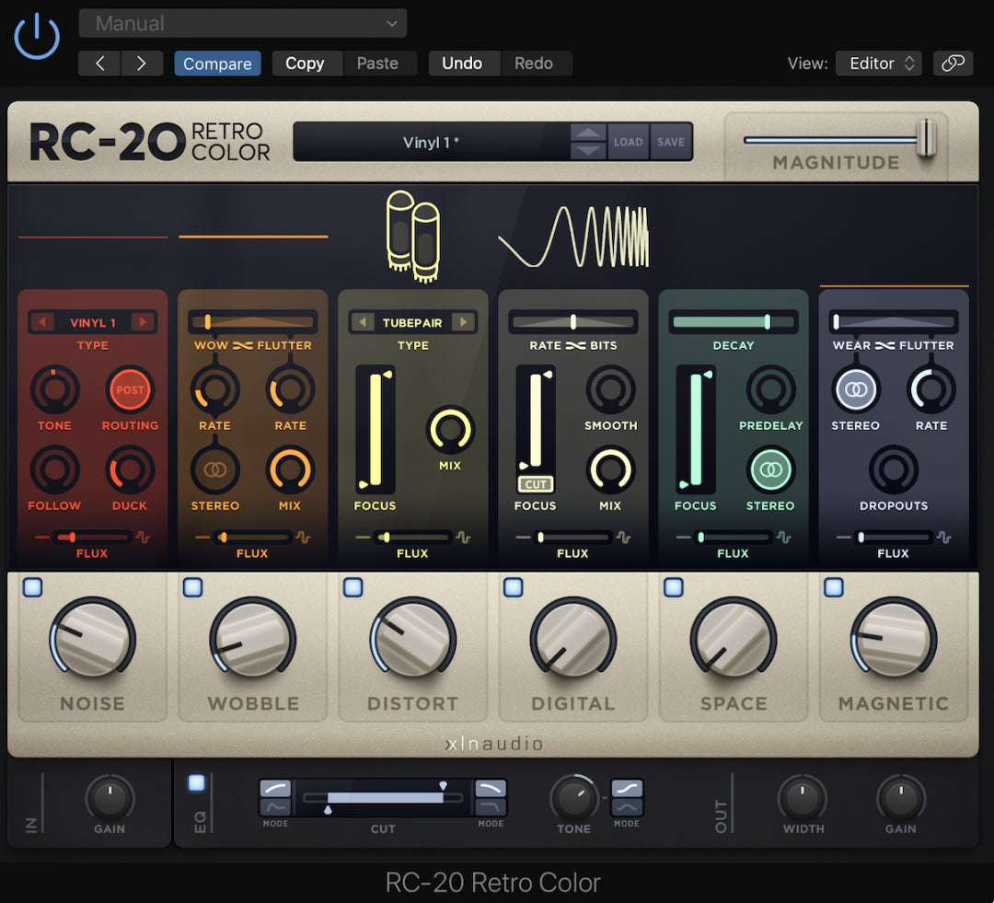Image resolution: width=994 pixels, height=903 pixels.
Task: Click the RATE to BITS balance slider
Action: [573, 322]
